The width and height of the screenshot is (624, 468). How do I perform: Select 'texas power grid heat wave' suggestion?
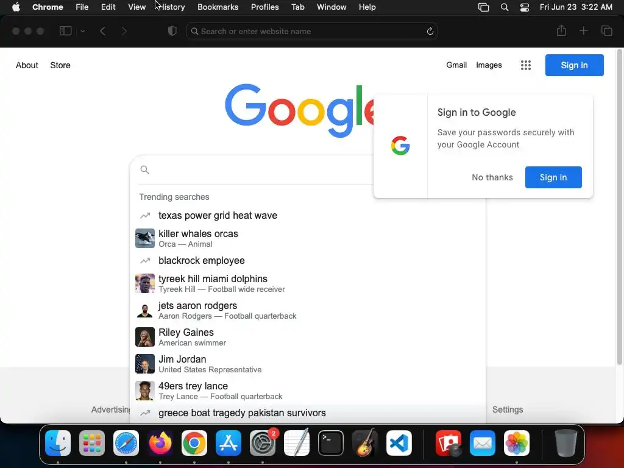[x=308, y=215]
